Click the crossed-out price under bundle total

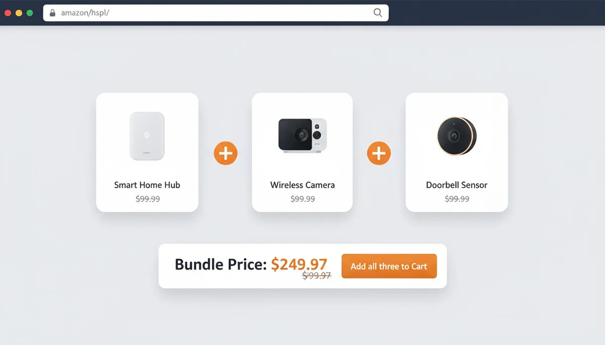pyautogui.click(x=317, y=275)
